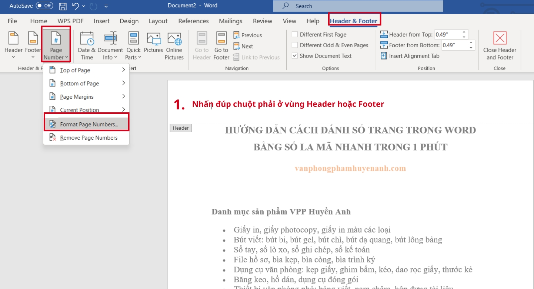Expand the Top of Page submenu
This screenshot has height=289, width=534.
tap(87, 70)
